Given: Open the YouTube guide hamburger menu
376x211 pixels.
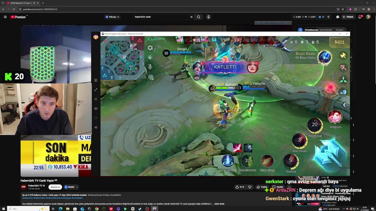Looking at the screenshot, I should point(5,17).
